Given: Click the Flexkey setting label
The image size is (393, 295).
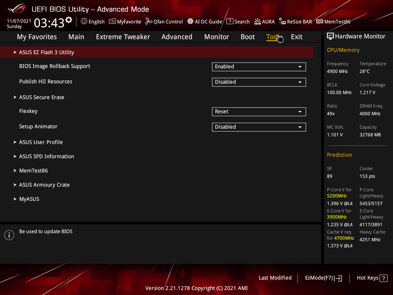Looking at the screenshot, I should [28, 111].
